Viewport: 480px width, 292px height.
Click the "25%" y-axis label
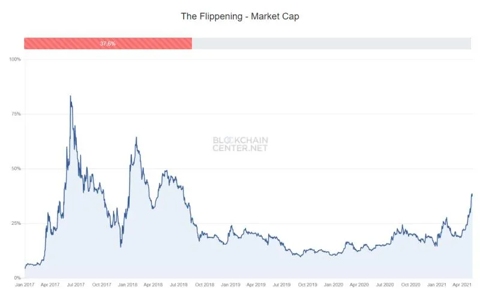tap(16, 223)
